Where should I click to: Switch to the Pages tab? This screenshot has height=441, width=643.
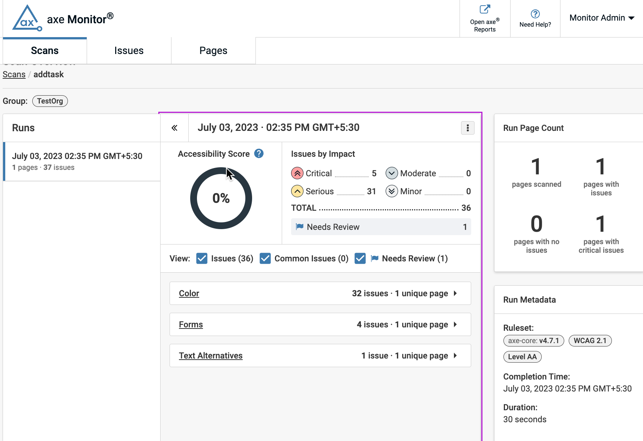[213, 51]
